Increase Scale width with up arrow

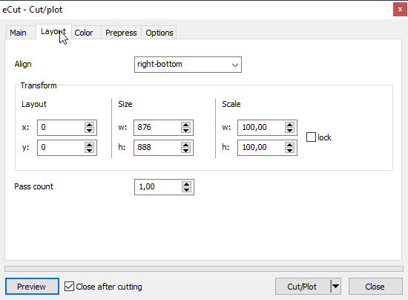[289, 125]
